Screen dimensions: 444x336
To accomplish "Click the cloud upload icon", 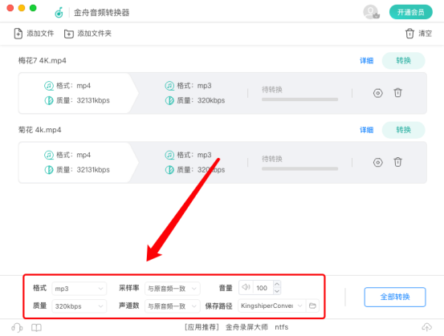I will (426, 327).
